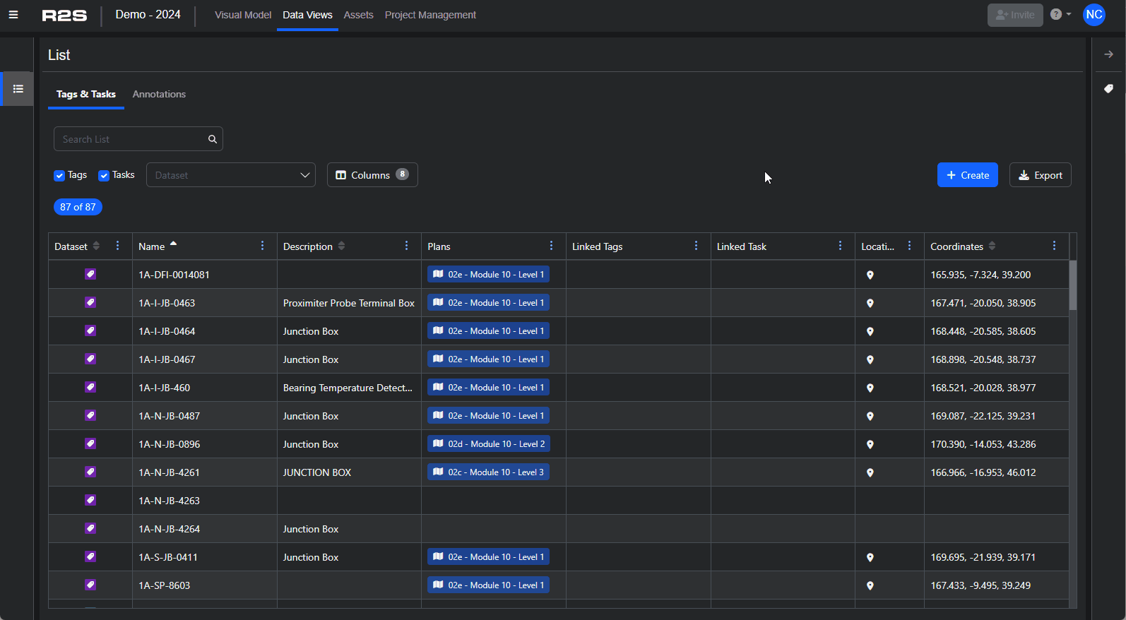Image resolution: width=1126 pixels, height=620 pixels.
Task: Open plan link for 1A-I-JB-0467
Action: click(x=488, y=359)
